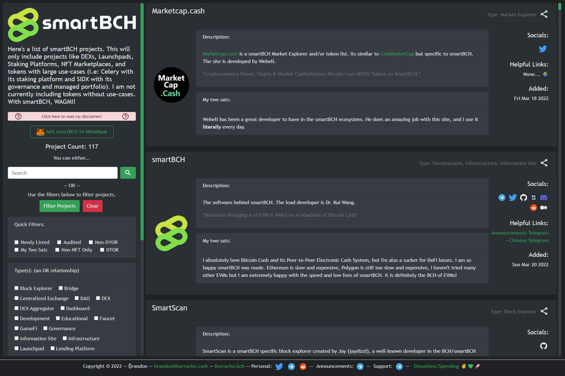Open Marketcap.cash Twitter social icon
The height and width of the screenshot is (376, 565).
[x=543, y=49]
